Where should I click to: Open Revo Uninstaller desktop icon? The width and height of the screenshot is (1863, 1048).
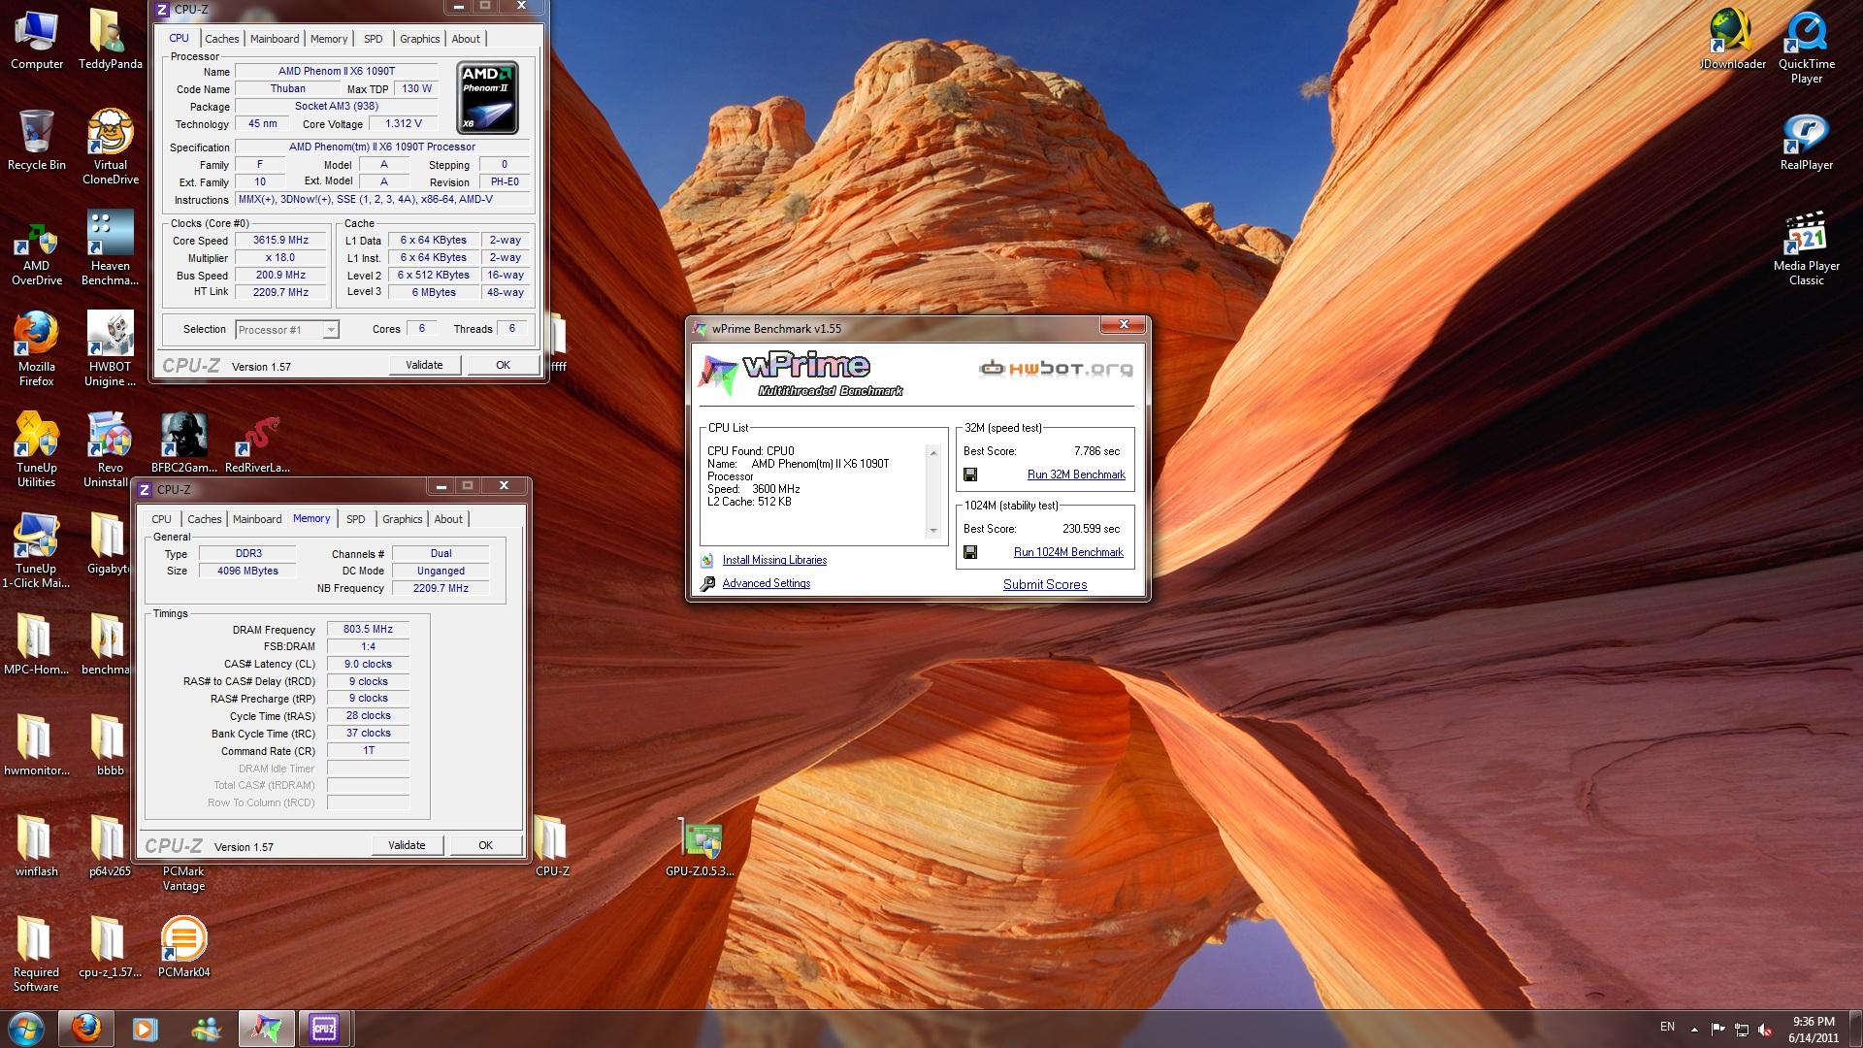click(108, 450)
